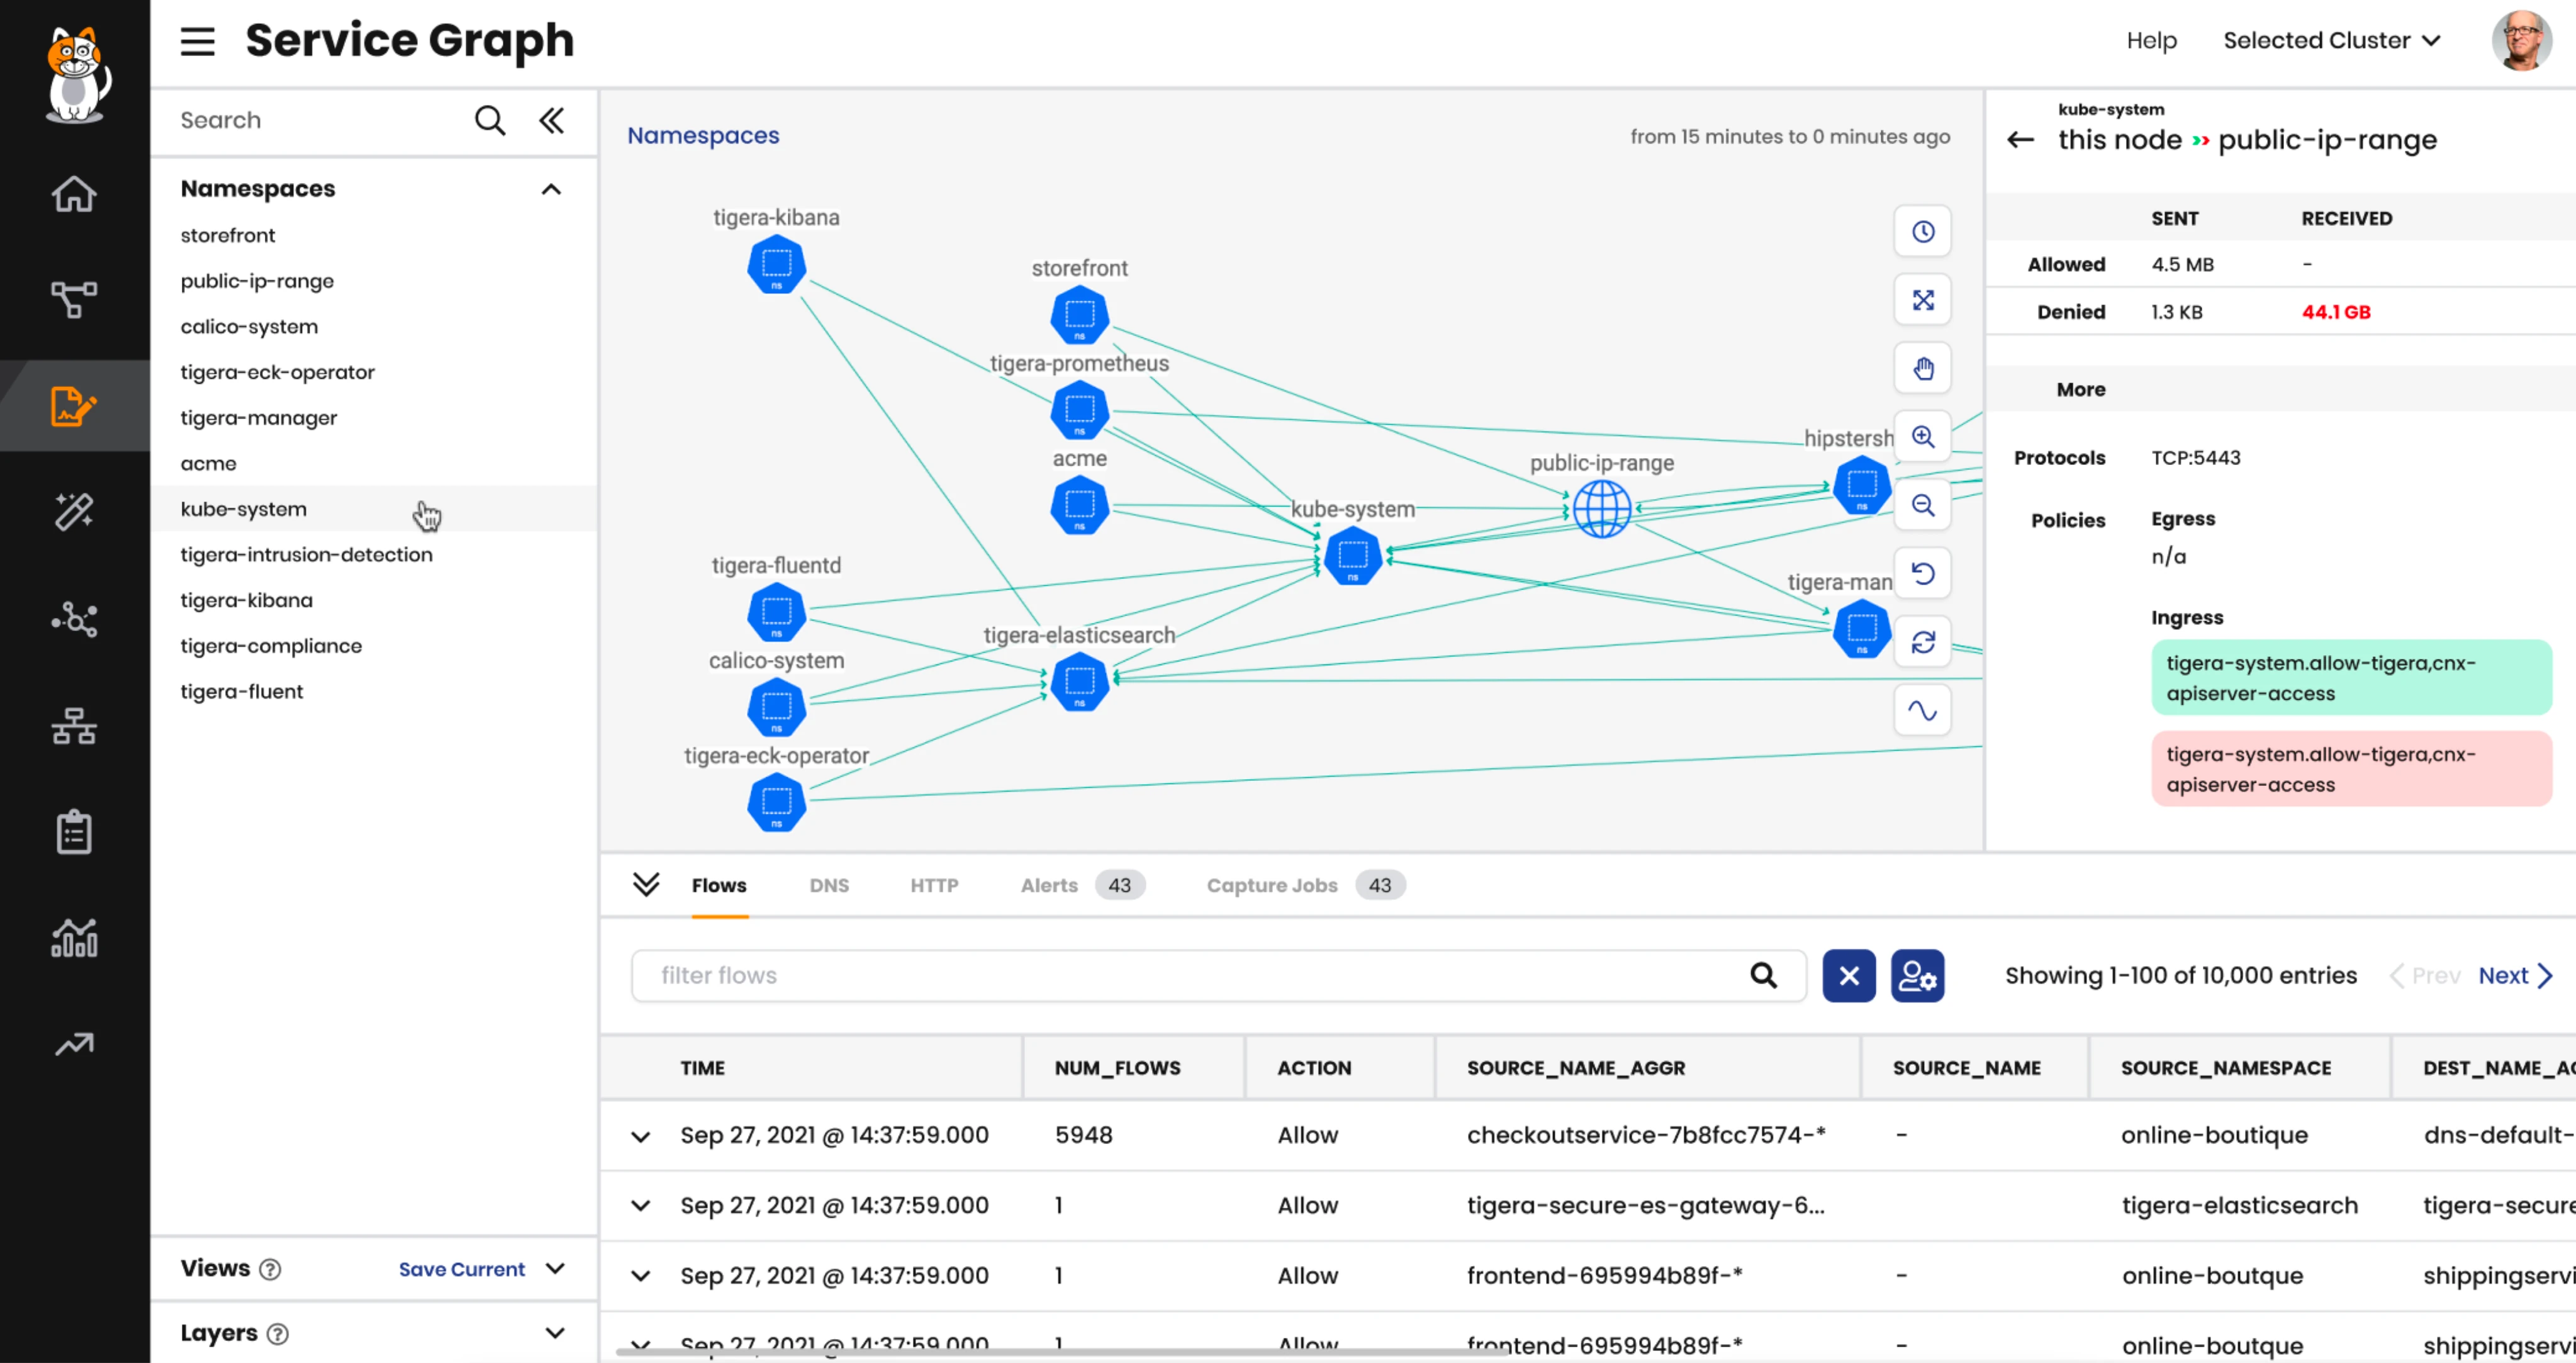Click the Save Current link
The height and width of the screenshot is (1363, 2576).
(x=461, y=1269)
